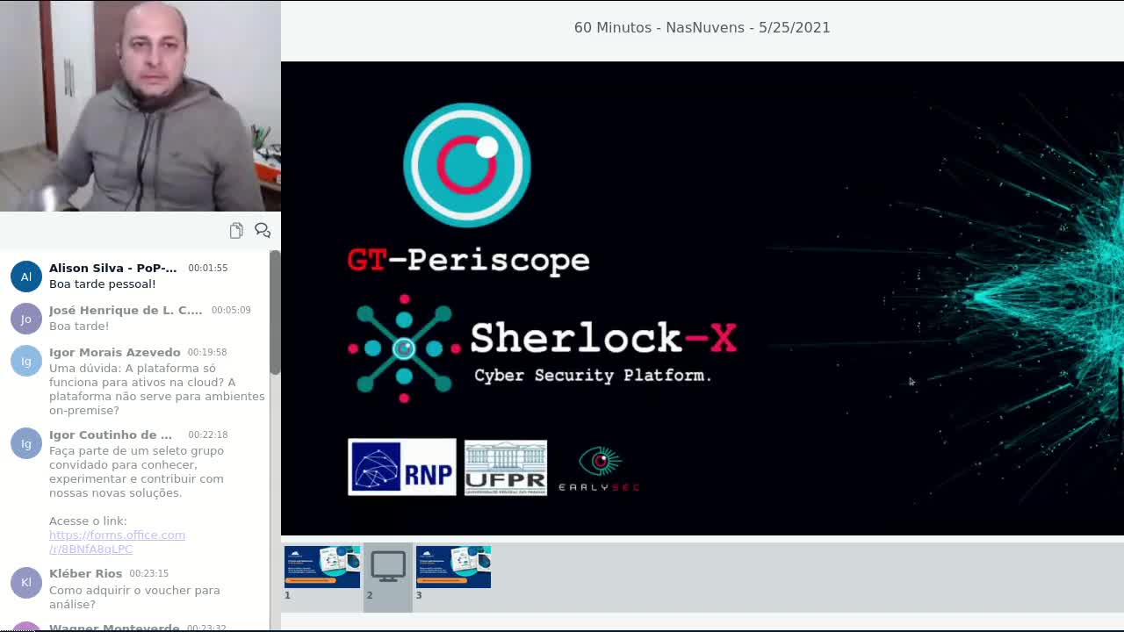
Task: Click timestamp 00:22:18 in chat
Action: click(x=207, y=434)
